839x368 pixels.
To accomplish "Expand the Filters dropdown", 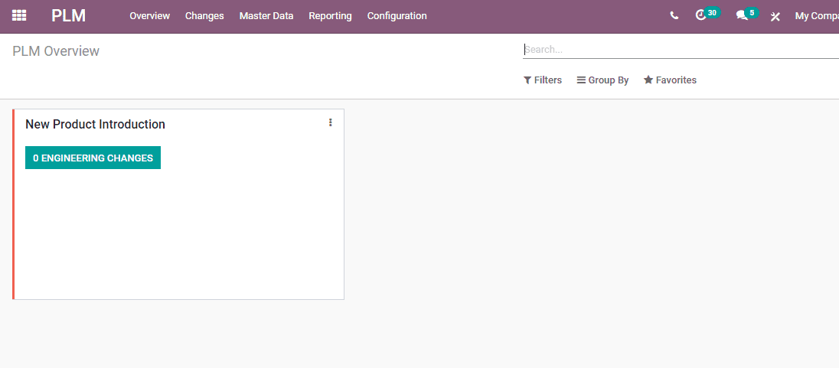I will tap(543, 80).
